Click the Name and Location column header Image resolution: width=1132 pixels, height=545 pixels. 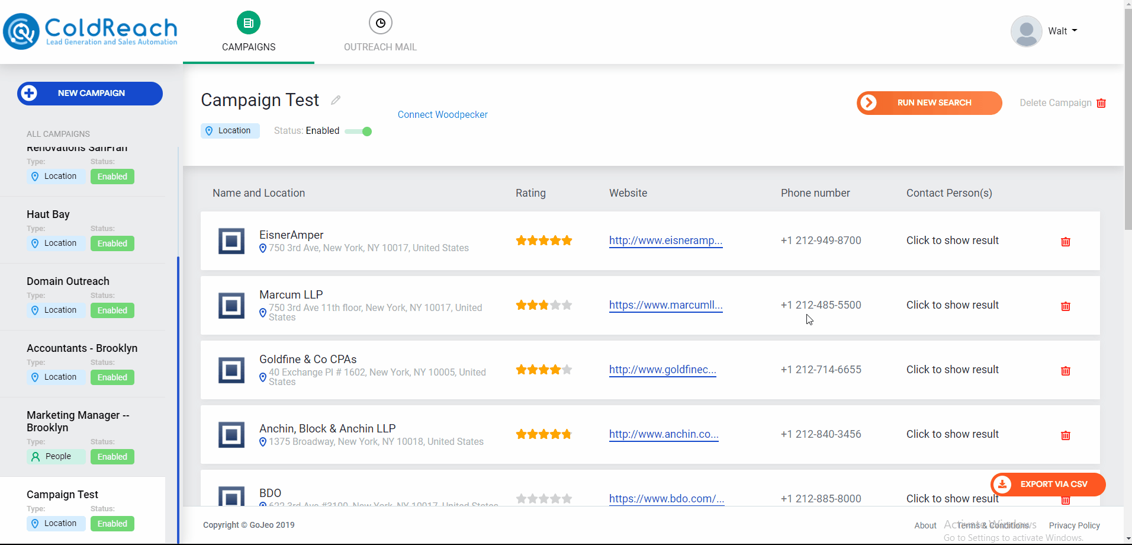point(259,193)
